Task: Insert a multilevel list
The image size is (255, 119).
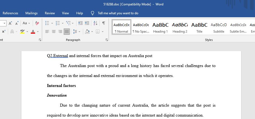Action: click(68, 23)
